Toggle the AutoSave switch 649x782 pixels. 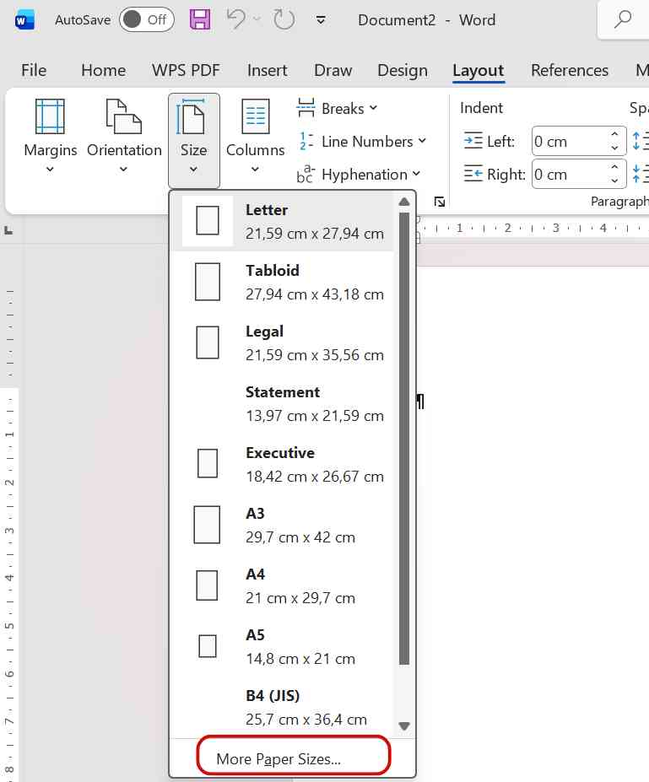coord(147,20)
